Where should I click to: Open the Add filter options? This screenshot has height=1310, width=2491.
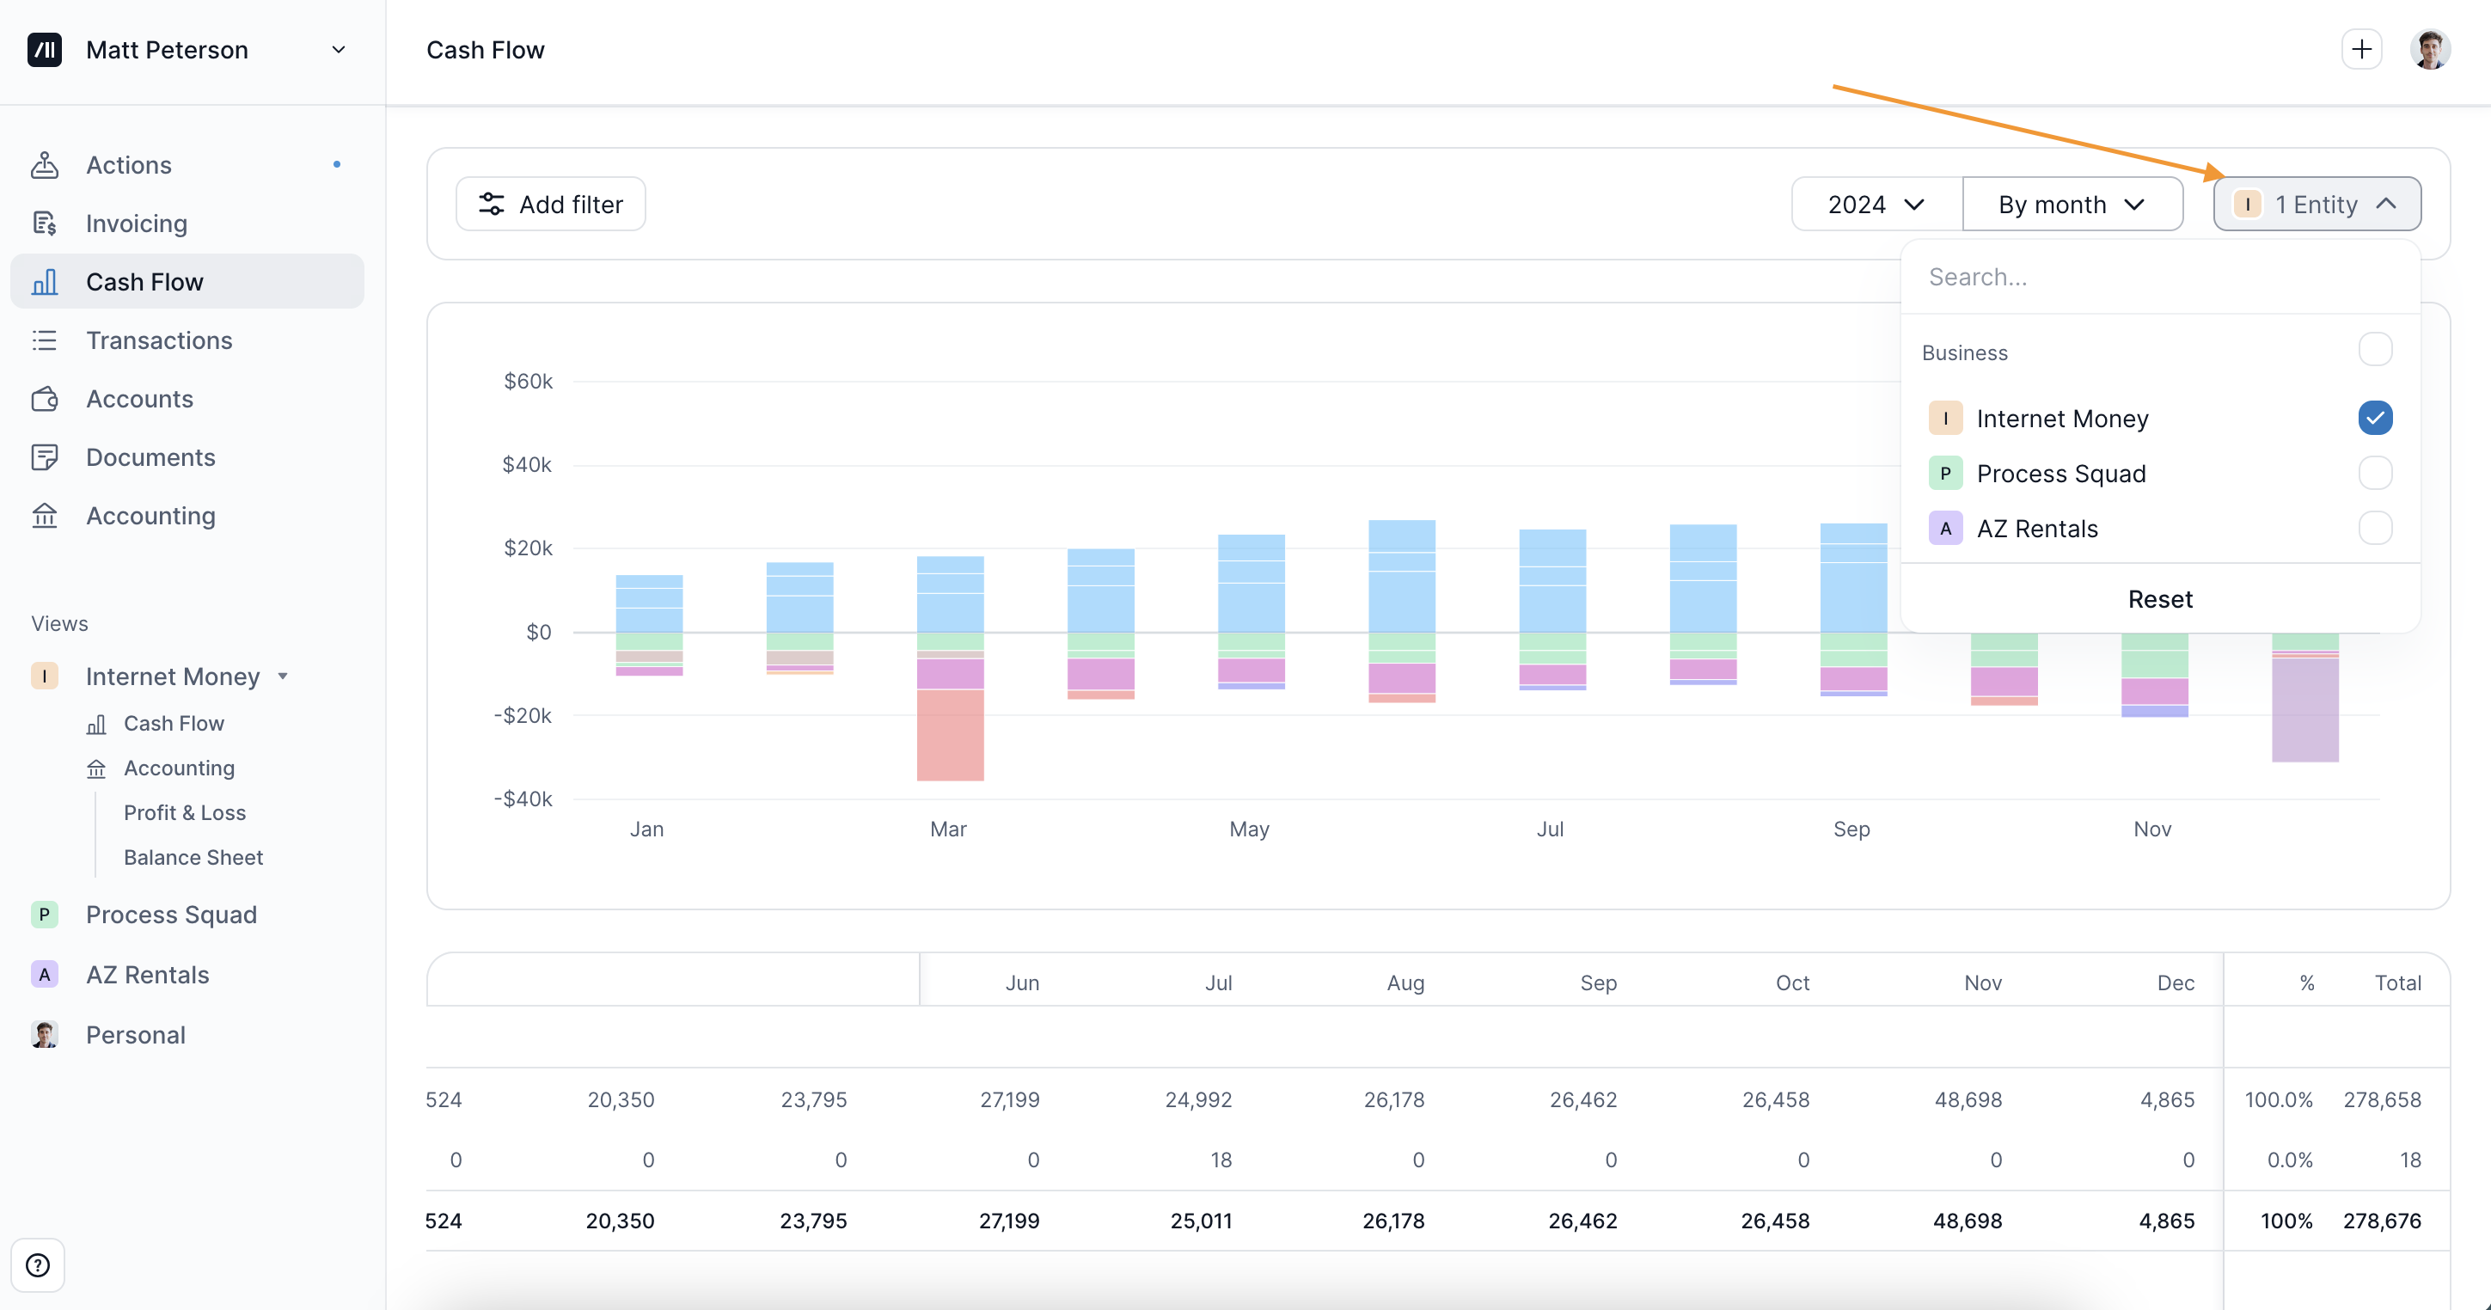550,203
